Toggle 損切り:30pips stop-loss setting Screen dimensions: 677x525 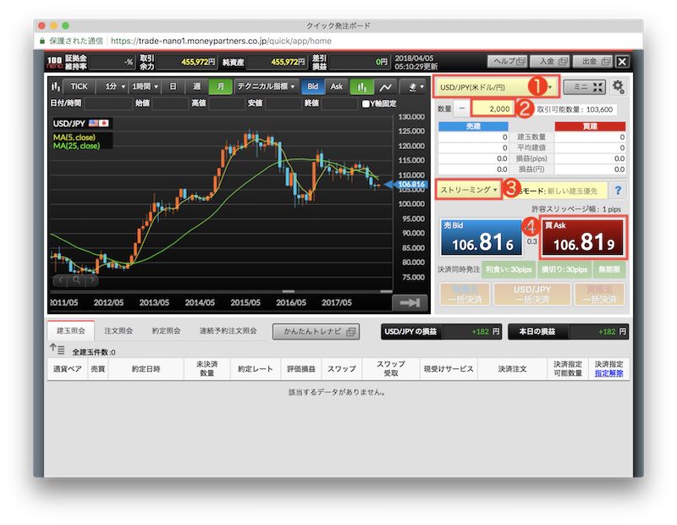(x=564, y=269)
